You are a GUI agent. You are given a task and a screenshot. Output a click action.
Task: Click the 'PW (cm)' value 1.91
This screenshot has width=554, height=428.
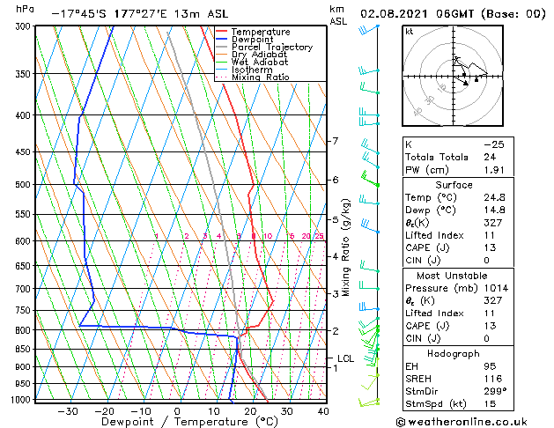(x=494, y=170)
